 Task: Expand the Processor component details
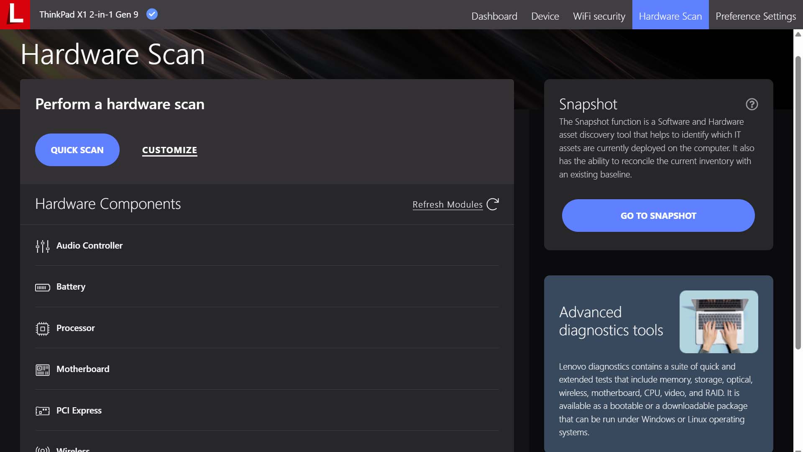click(x=76, y=327)
